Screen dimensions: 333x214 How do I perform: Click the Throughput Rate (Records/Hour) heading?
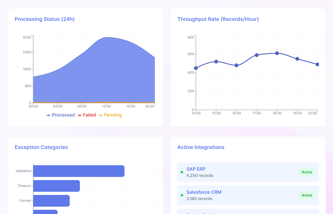(218, 19)
